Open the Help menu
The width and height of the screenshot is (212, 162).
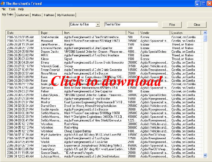click(21, 9)
